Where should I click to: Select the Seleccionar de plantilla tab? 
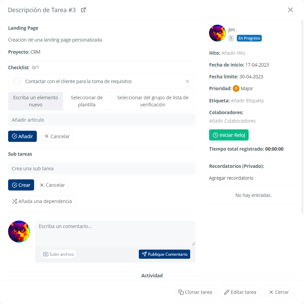coord(87,101)
